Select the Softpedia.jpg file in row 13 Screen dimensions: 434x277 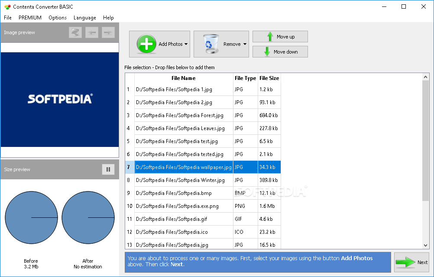tap(184, 245)
